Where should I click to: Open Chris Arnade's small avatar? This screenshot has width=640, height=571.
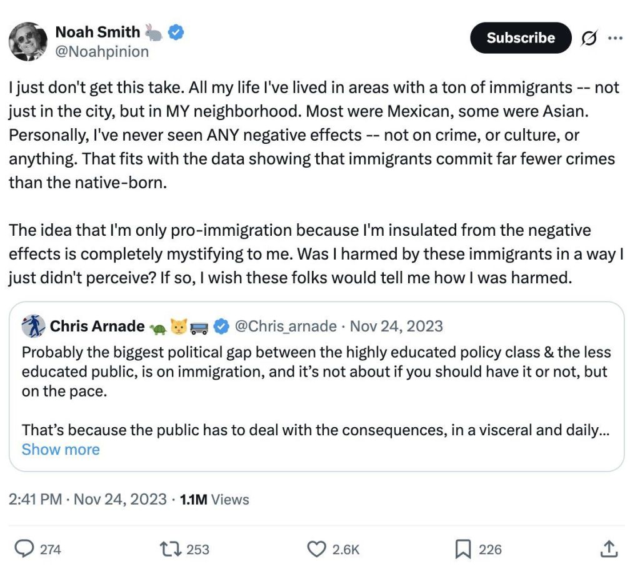tap(33, 326)
